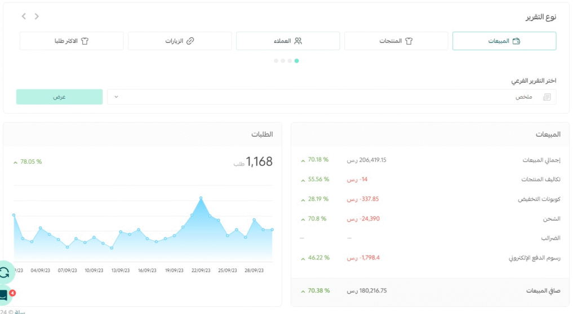Open the الاكثر طلبا report button
The height and width of the screenshot is (314, 577).
[x=72, y=41]
